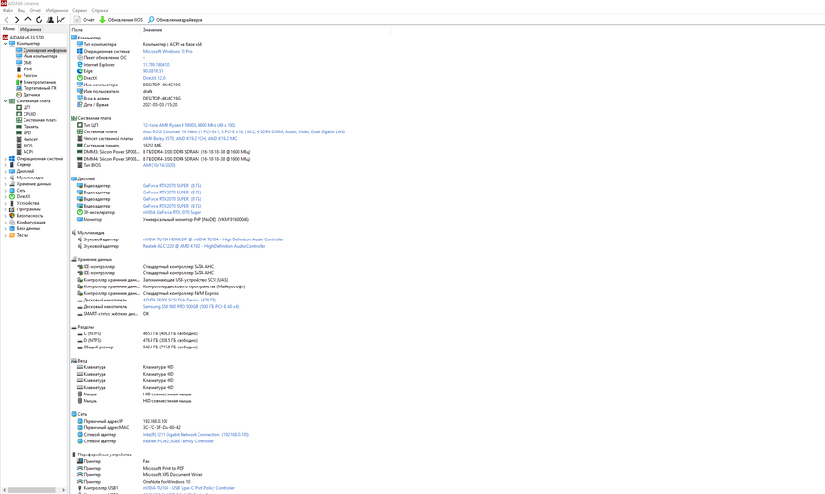Open Microsoft Windows 10 Pro link

pos(167,51)
